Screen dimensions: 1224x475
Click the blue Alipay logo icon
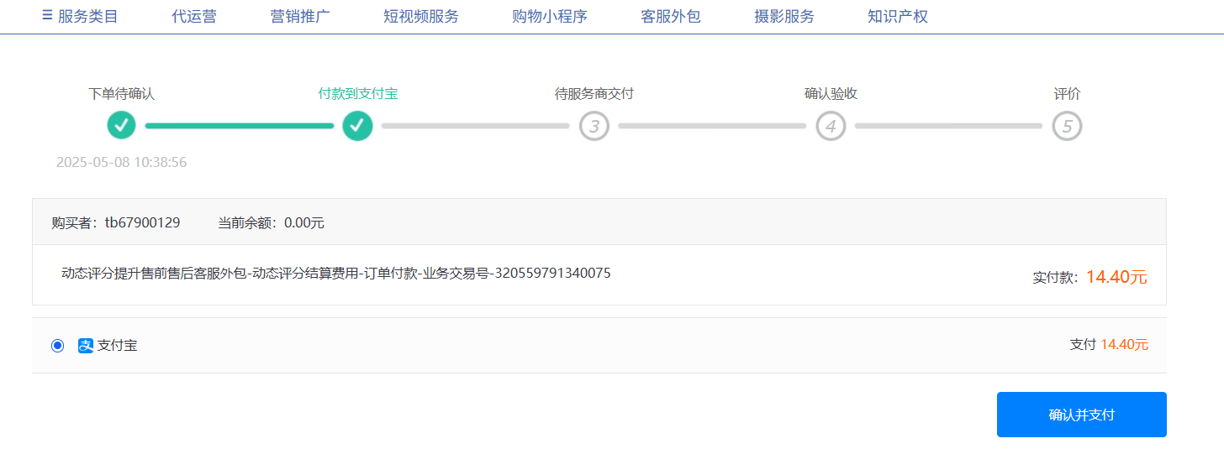[x=85, y=346]
